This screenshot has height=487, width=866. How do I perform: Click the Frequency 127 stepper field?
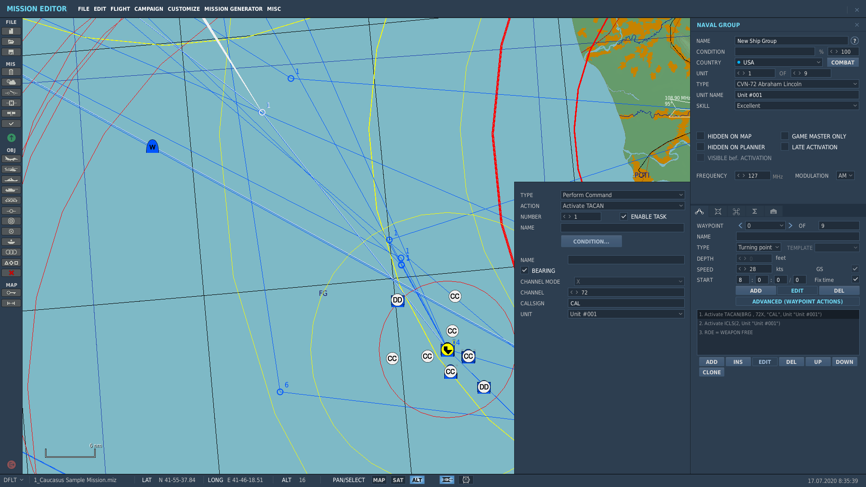pos(753,176)
